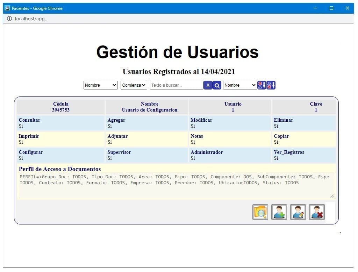Image resolution: width=358 pixels, height=272 pixels.
Task: Click the Usuario column header cell
Action: [230, 107]
